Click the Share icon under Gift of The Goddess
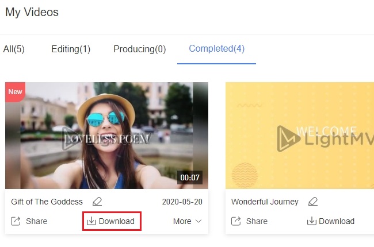The image size is (374, 247). pyautogui.click(x=16, y=221)
